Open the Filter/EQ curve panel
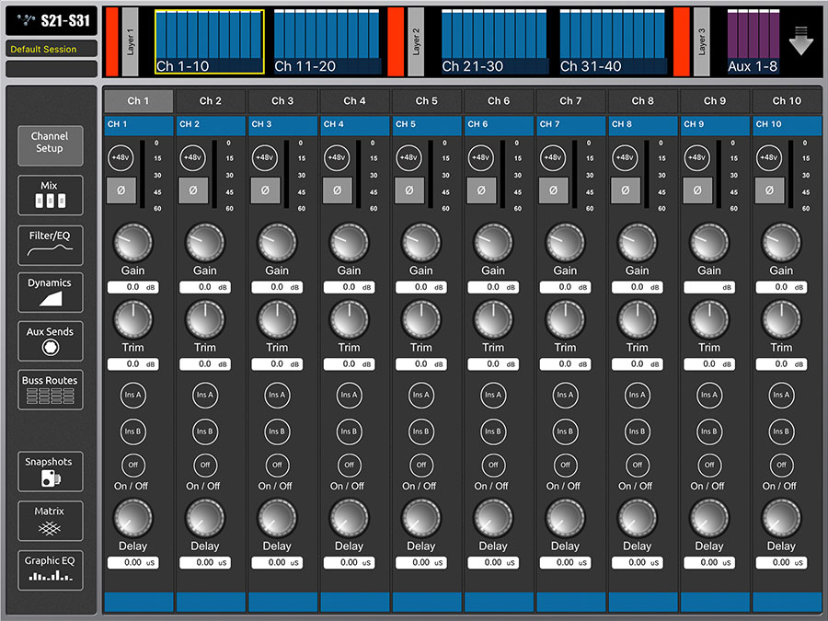 (x=51, y=245)
